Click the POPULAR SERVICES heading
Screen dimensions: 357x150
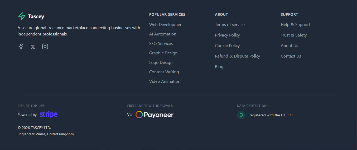coord(167,14)
